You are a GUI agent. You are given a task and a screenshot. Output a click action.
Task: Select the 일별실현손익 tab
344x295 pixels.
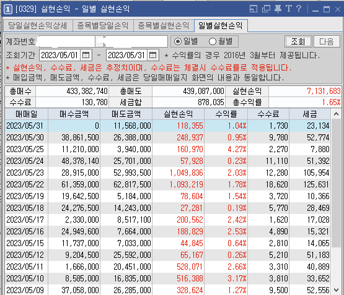click(221, 25)
